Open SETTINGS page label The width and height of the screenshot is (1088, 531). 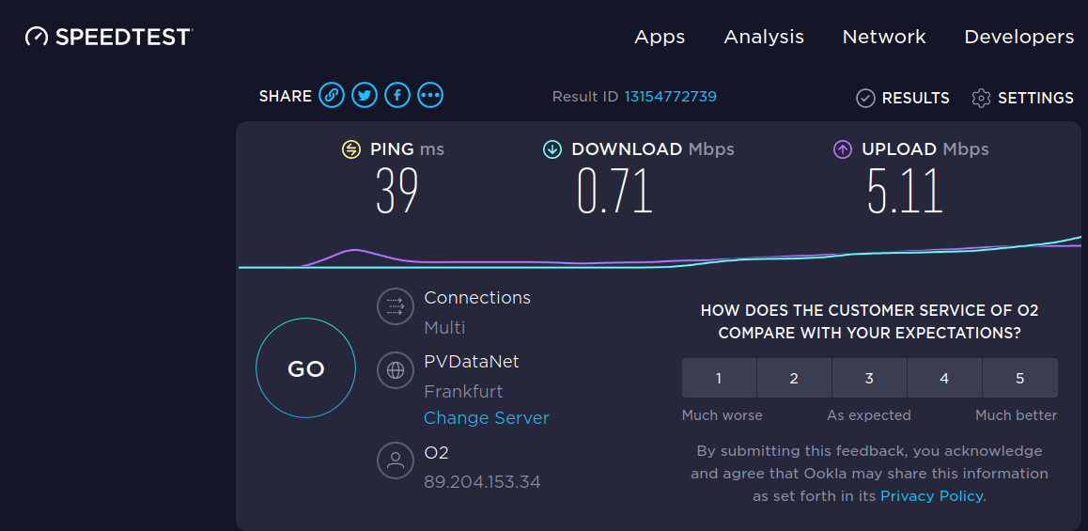(1035, 98)
